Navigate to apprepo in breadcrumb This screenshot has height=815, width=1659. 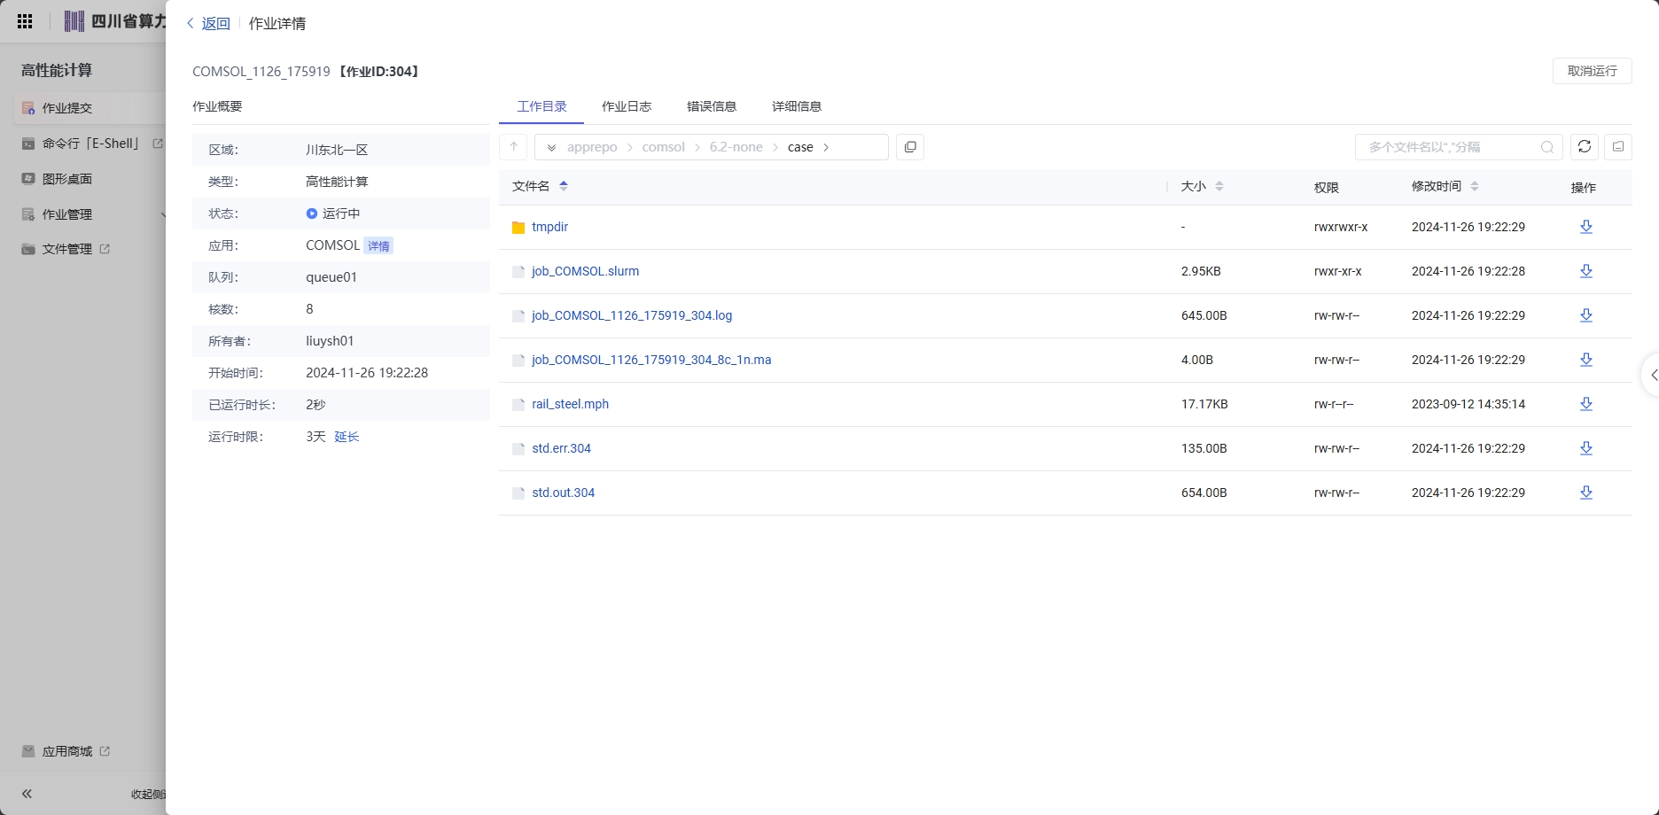tap(592, 147)
